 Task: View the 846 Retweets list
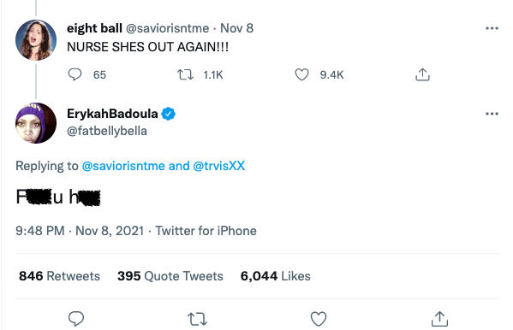[x=60, y=276]
